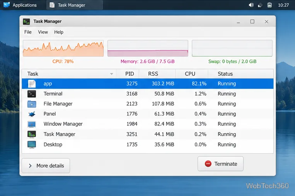
Task: Click CPU value 1.2%
Action: (x=200, y=94)
